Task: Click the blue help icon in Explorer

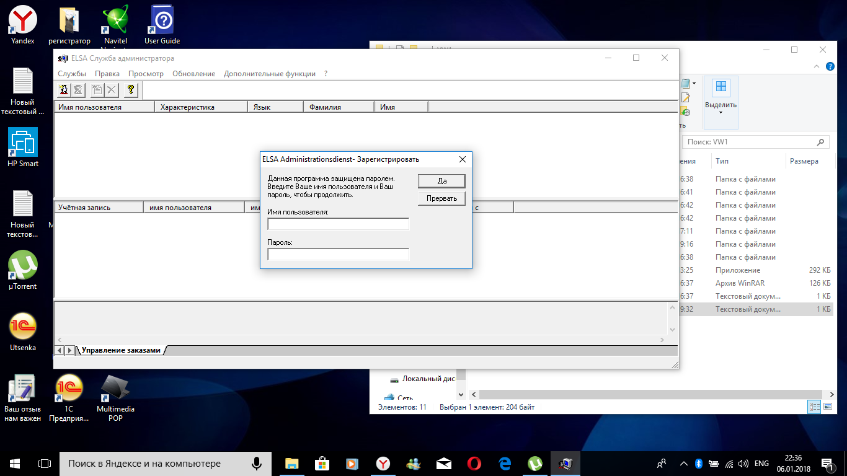Action: point(830,66)
